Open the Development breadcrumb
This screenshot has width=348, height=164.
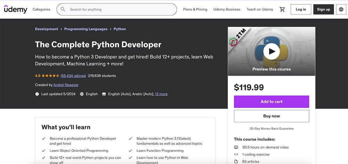click(46, 29)
